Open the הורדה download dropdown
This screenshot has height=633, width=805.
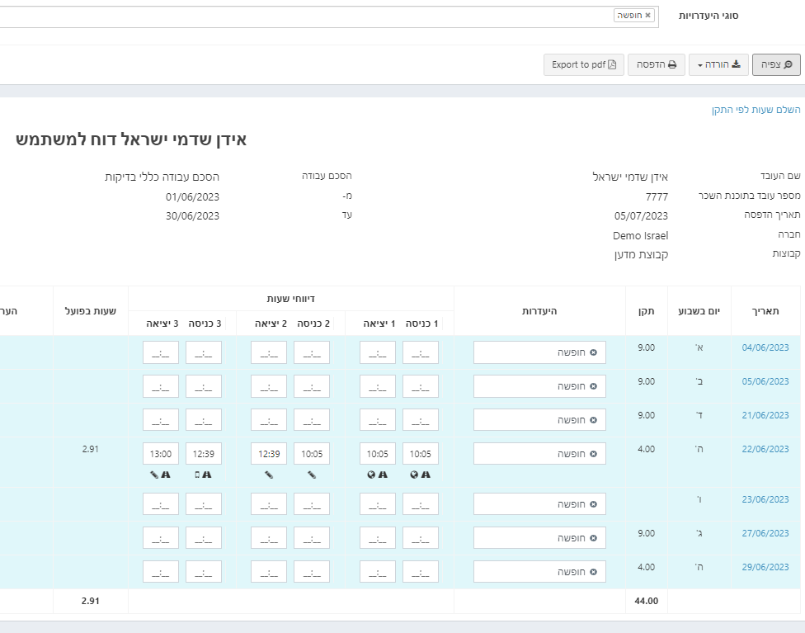[718, 64]
